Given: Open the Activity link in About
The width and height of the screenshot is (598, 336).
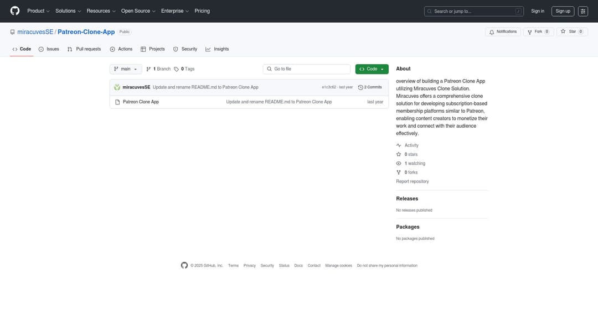Looking at the screenshot, I should (408, 145).
